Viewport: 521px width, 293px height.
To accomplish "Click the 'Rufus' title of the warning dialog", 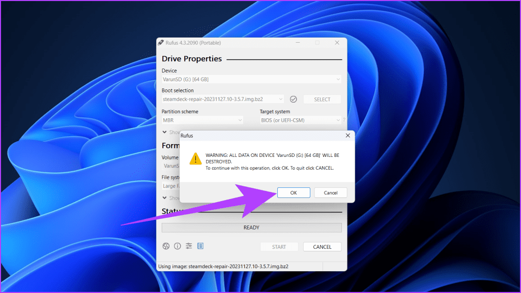I will [187, 136].
